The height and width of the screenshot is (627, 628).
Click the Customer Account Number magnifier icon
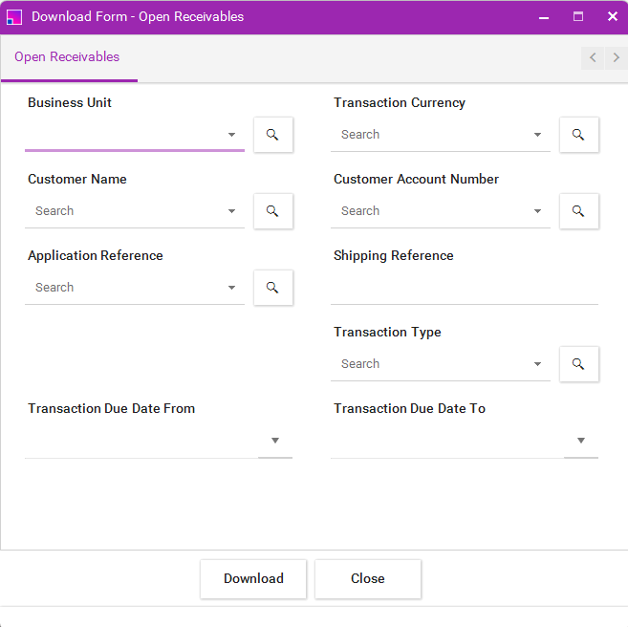coord(578,211)
